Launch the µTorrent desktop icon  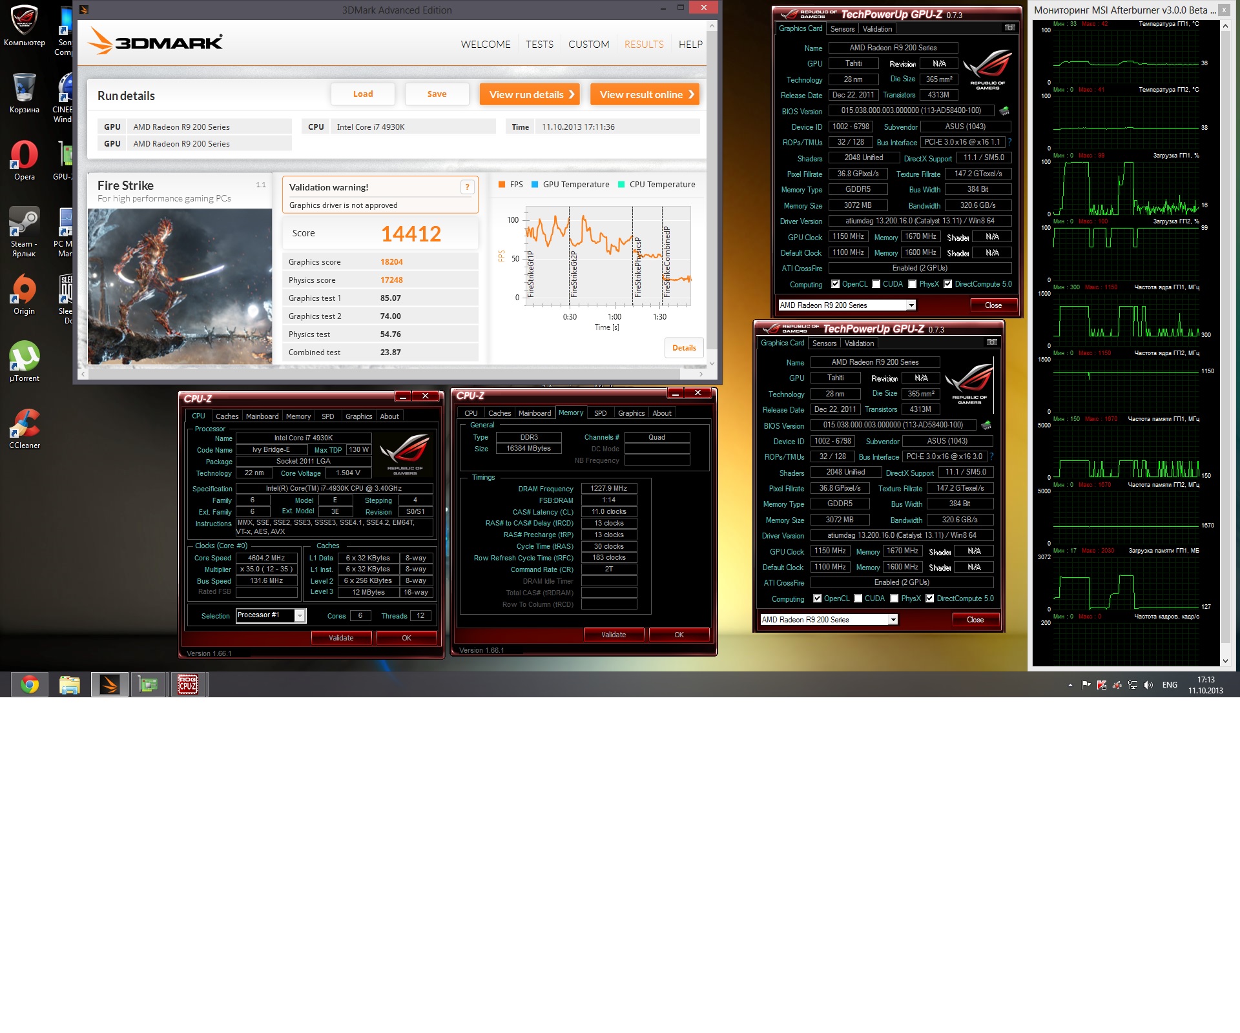click(25, 357)
